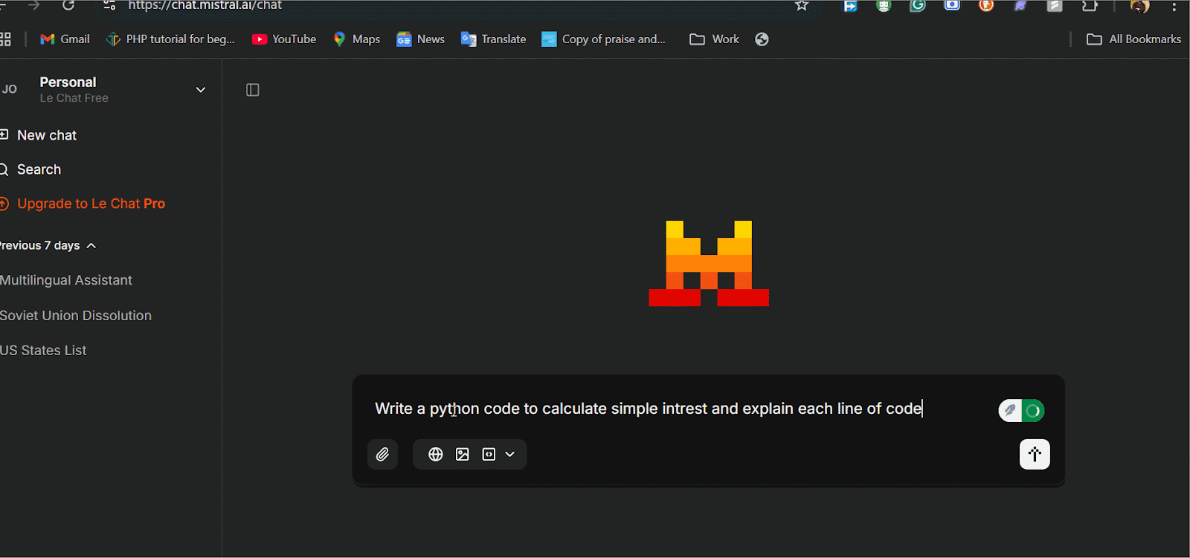Select the code interpreter tool icon
1190x558 pixels.
[489, 454]
